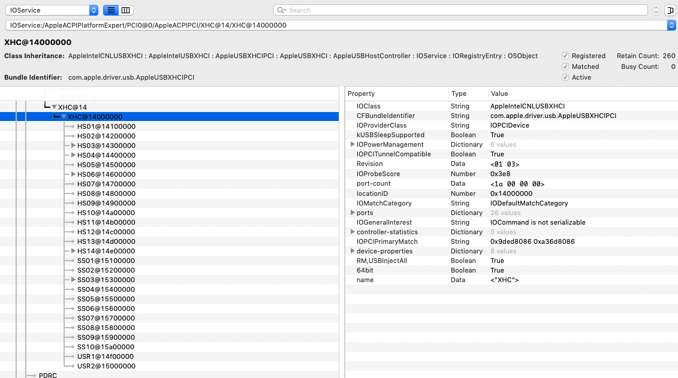Image resolution: width=678 pixels, height=378 pixels.
Task: Toggle the Registered checkbox
Action: click(x=565, y=56)
